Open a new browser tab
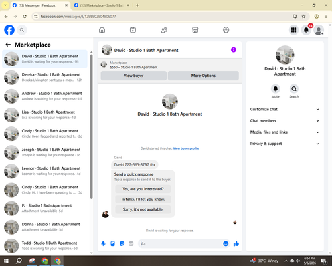 click(137, 5)
